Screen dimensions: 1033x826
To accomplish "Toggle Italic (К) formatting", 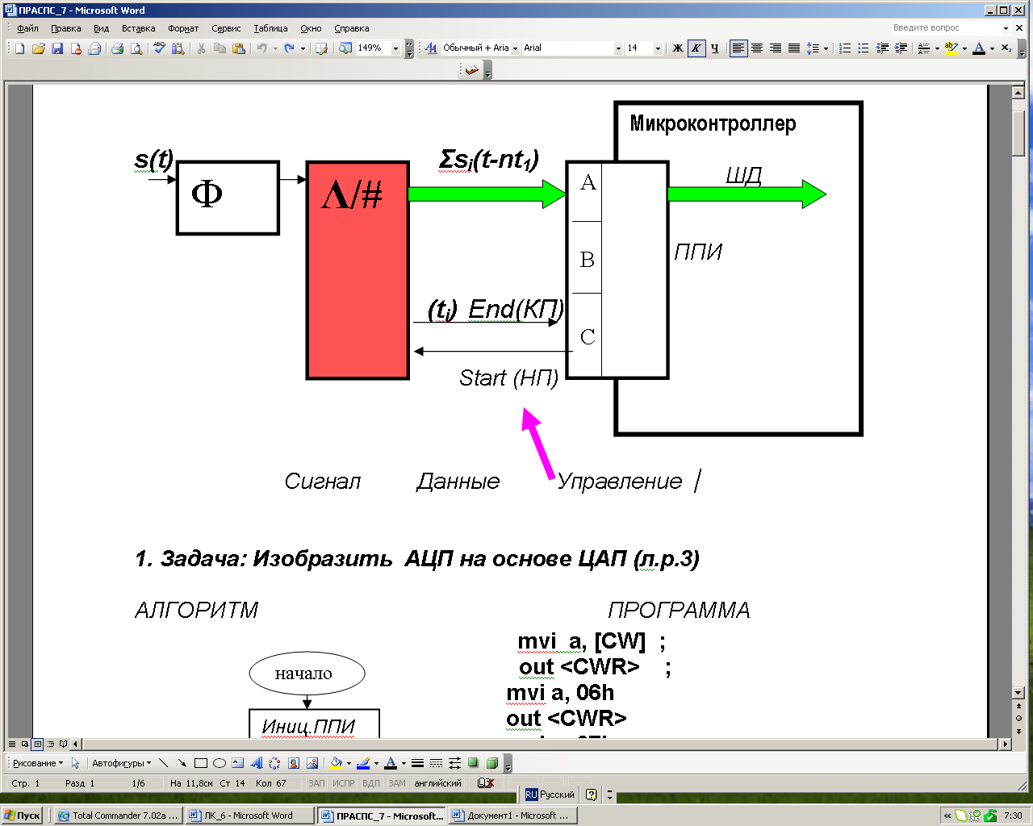I will click(x=696, y=48).
